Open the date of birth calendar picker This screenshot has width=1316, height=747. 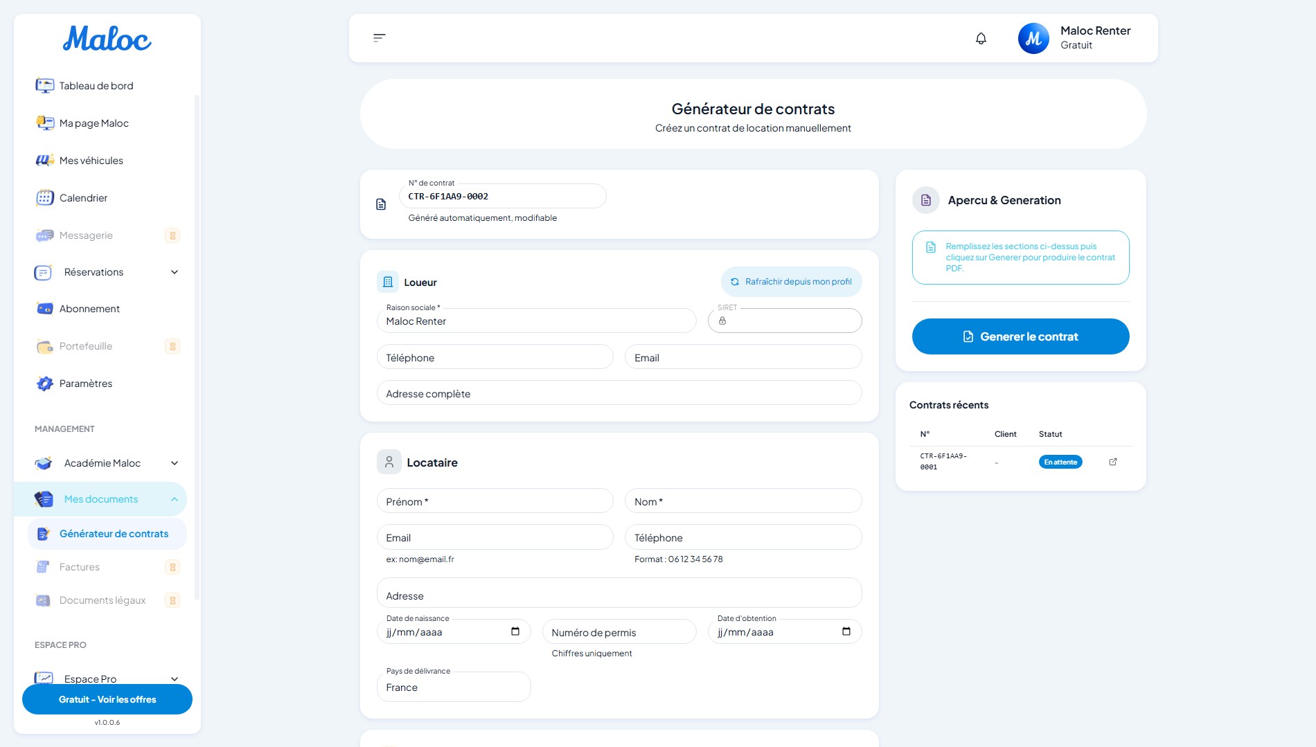[x=515, y=631]
